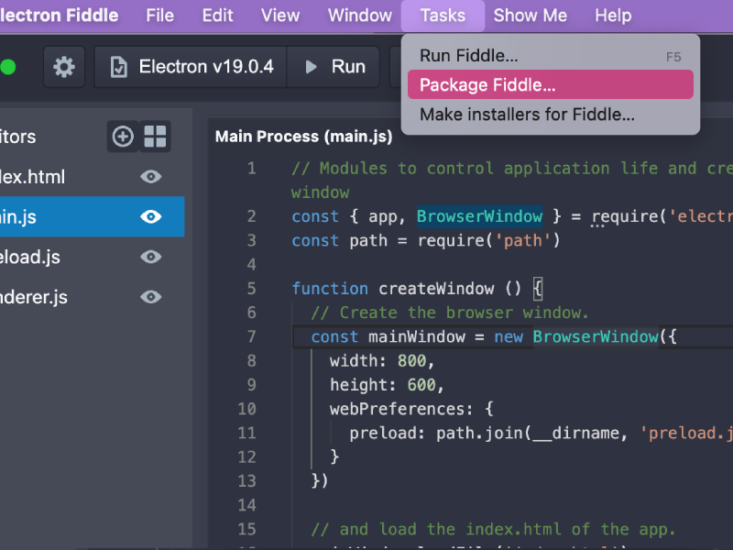Toggle visibility of the renderer.js editor
Viewport: 733px width, 550px height.
click(150, 297)
